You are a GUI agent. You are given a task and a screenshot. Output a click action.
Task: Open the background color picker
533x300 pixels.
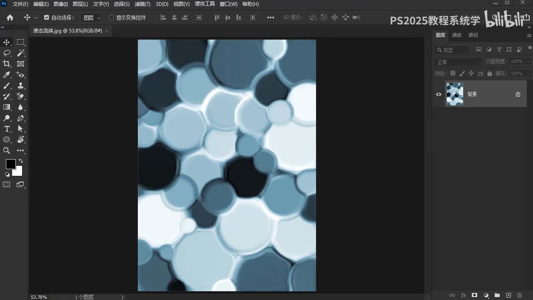18,172
